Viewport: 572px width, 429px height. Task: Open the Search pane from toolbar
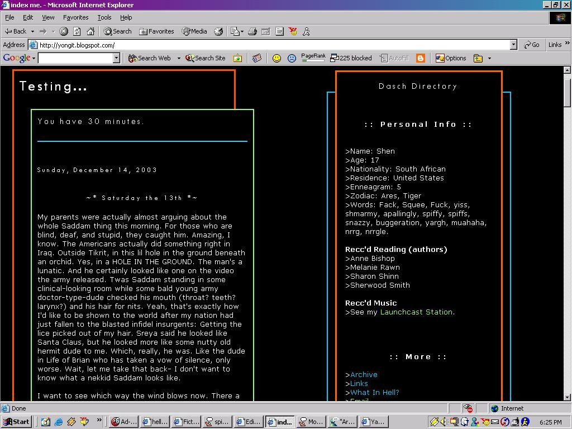point(117,31)
